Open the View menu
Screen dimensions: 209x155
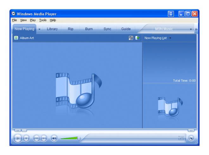tap(23, 20)
